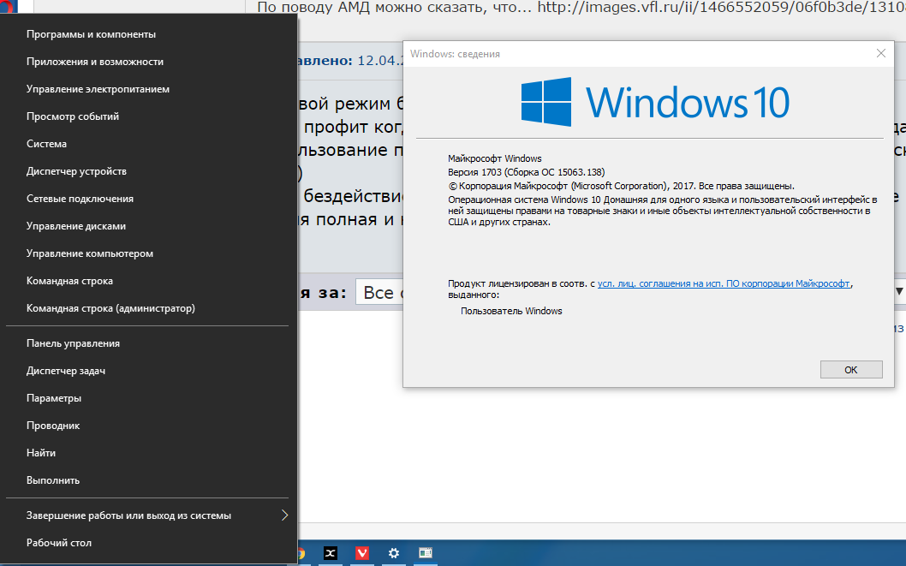The height and width of the screenshot is (566, 906).
Task: Click the Windows: сведения title bar text
Action: (455, 54)
